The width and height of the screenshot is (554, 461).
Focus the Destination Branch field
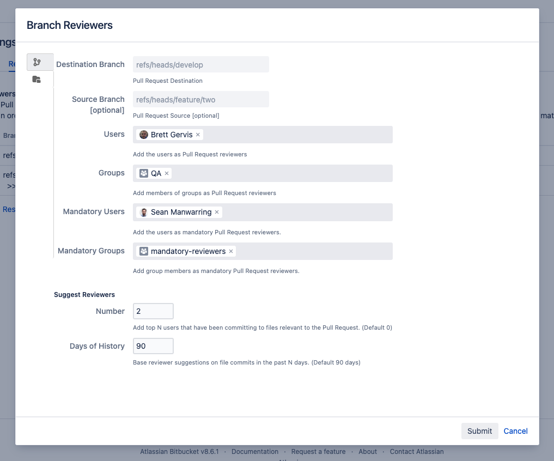[x=200, y=65]
